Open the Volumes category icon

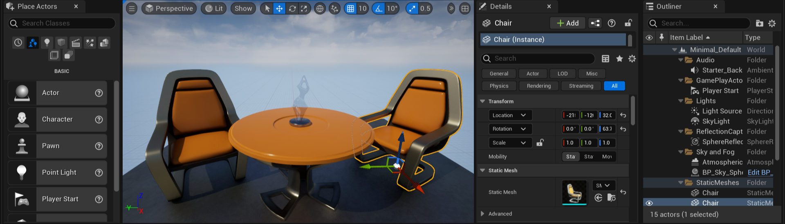(x=54, y=55)
